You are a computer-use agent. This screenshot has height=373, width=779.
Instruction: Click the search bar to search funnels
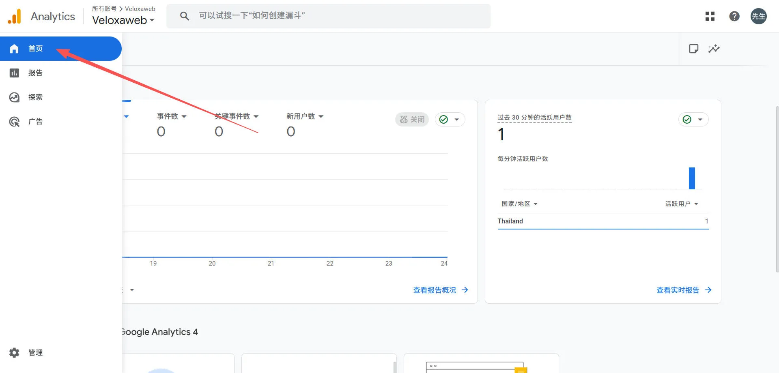click(x=329, y=16)
